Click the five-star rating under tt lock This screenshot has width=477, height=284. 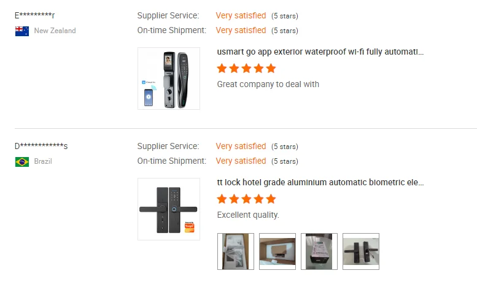tap(246, 199)
